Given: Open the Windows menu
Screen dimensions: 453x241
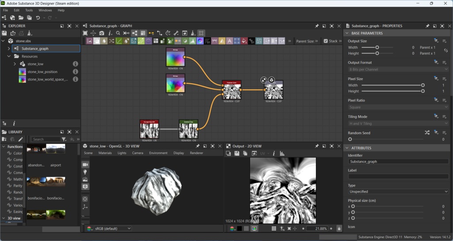Looking at the screenshot, I should (x=45, y=10).
